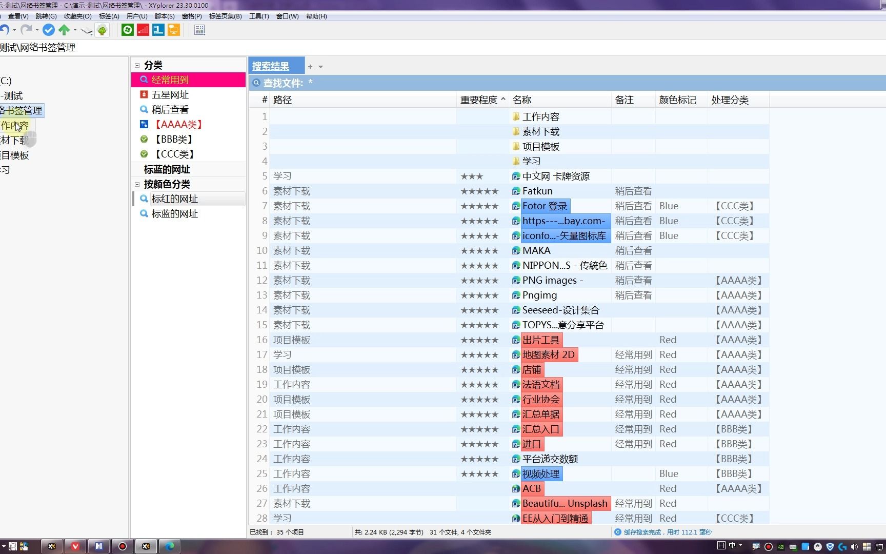Open the view grid layout toolbar icon

[x=200, y=30]
